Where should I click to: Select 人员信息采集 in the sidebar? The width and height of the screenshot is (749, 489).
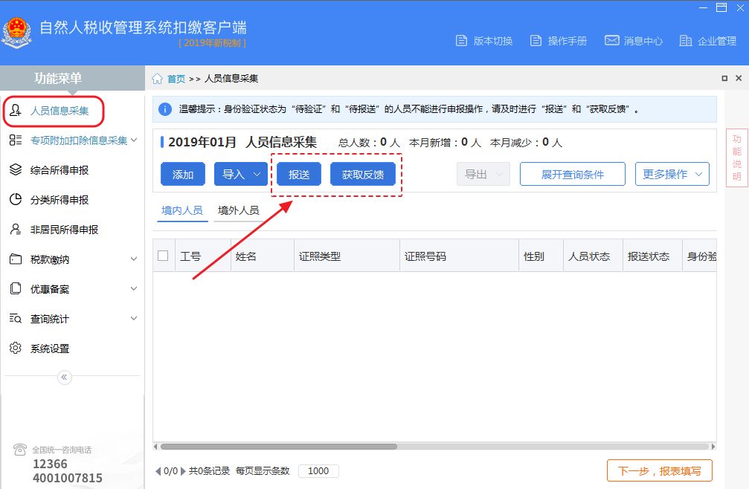[x=61, y=110]
